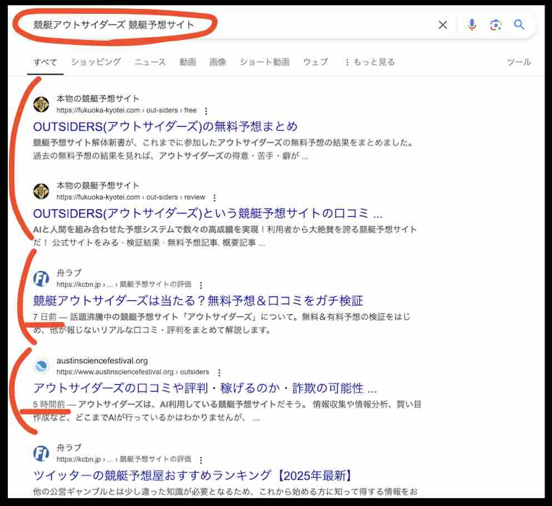Click the 本物の競艇予想サイト name above the free result
Viewport: 552px width, 506px height.
98,98
